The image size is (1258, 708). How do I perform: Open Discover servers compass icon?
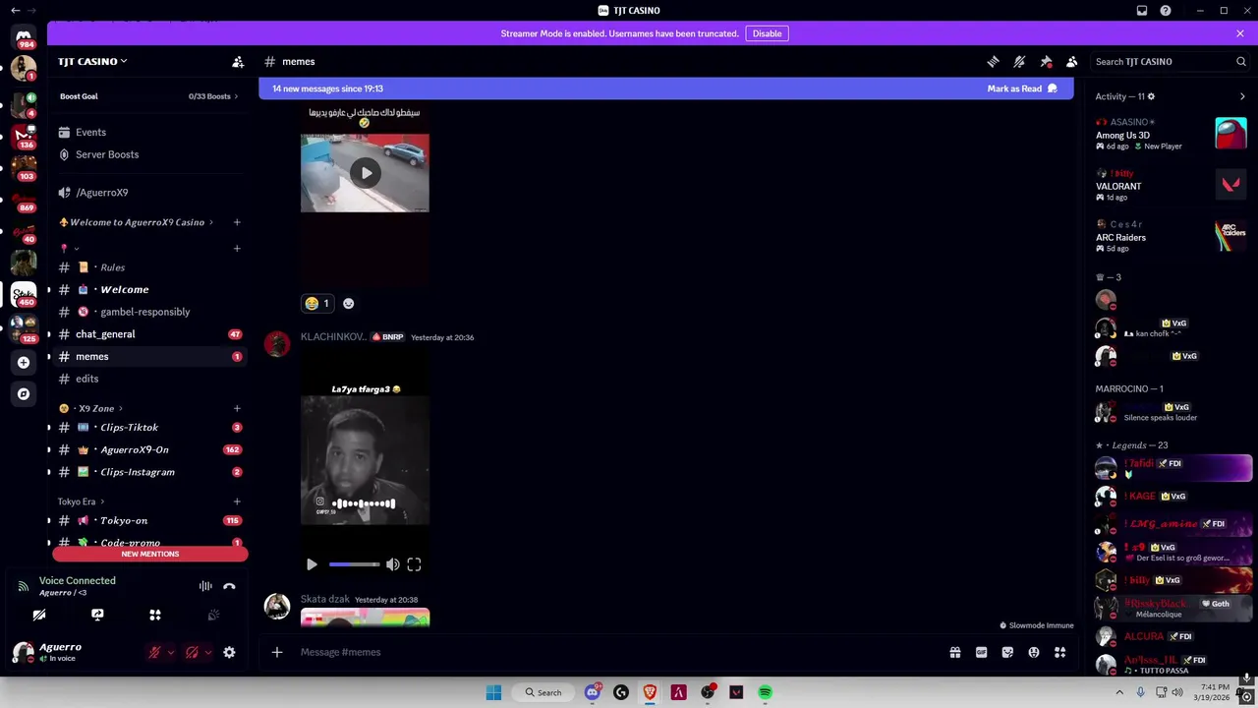[x=24, y=393]
